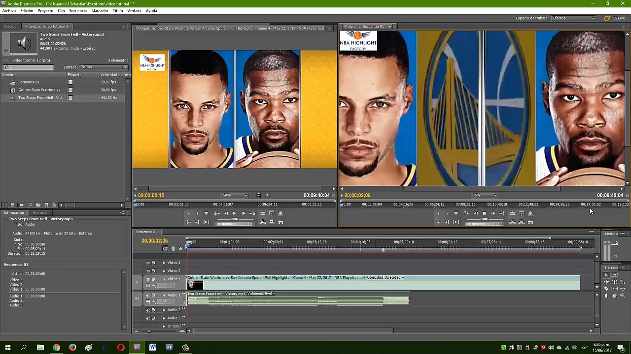Mute Audio 3 track speaker toggle
Viewport: 631px width, 354px height.
click(x=148, y=318)
